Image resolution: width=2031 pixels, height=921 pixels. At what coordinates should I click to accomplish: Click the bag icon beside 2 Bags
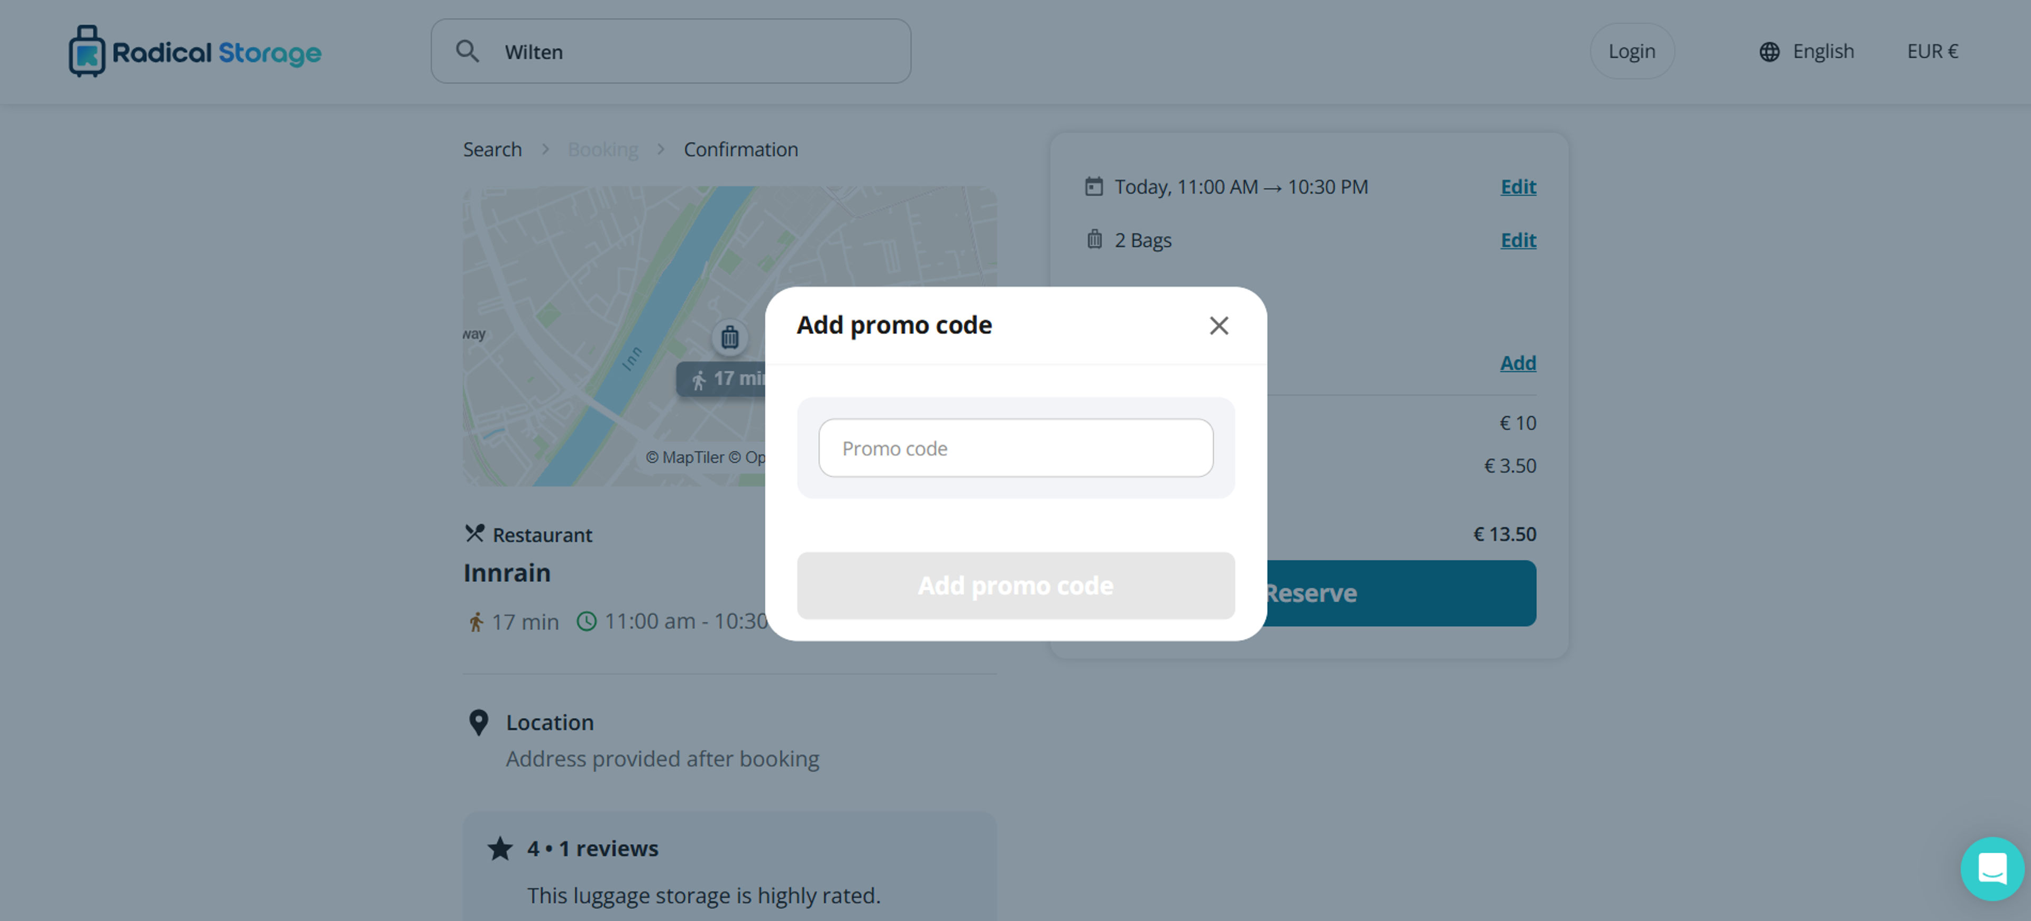pyautogui.click(x=1094, y=239)
